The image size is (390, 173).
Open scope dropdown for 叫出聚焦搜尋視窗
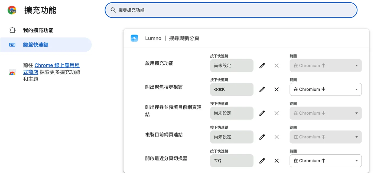[x=326, y=89]
